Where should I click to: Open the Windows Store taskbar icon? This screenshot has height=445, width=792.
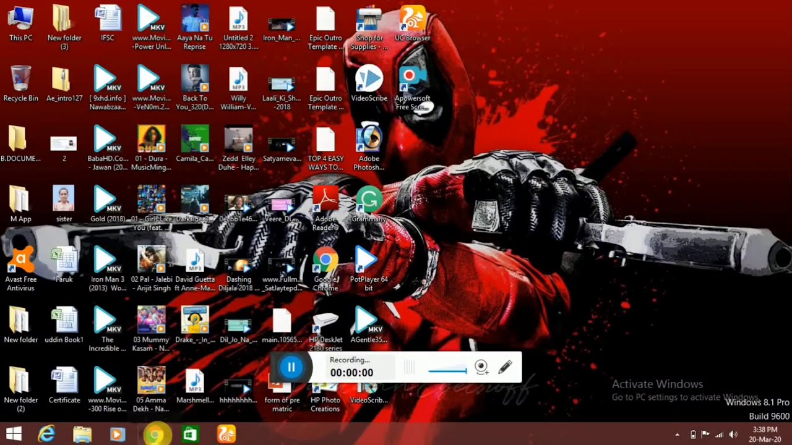click(x=190, y=434)
